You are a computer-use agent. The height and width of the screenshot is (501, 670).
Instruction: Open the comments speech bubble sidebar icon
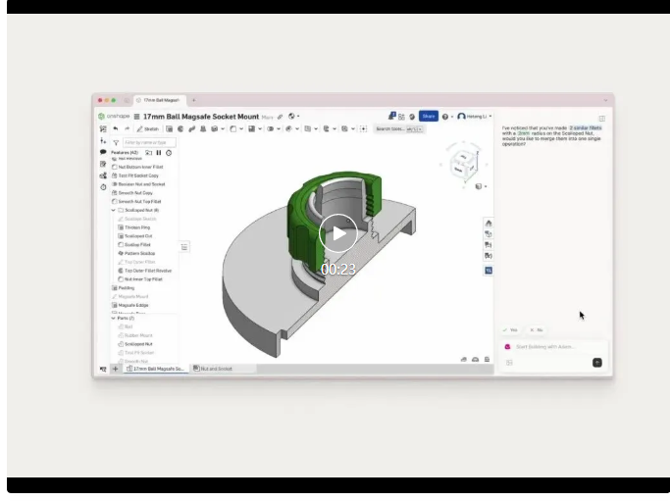coord(103,152)
